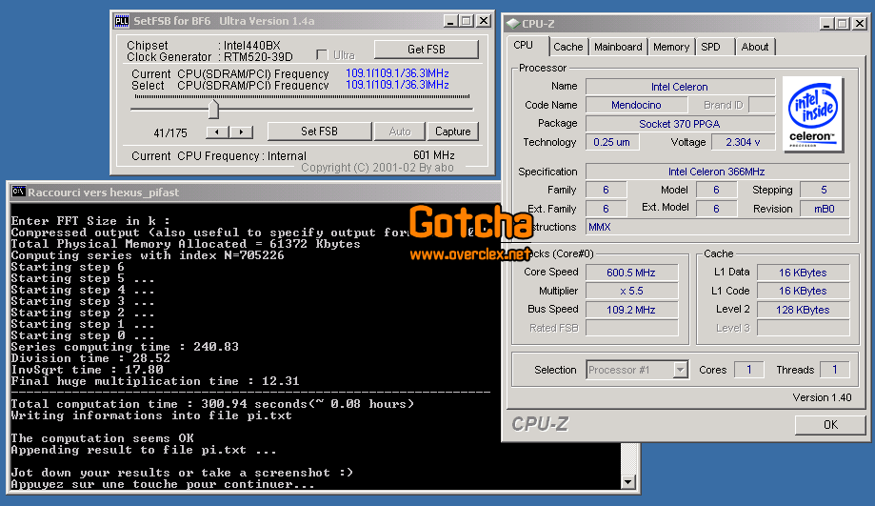Click the CPU-Z title bar icon
Screen dimensions: 875x506
512,24
